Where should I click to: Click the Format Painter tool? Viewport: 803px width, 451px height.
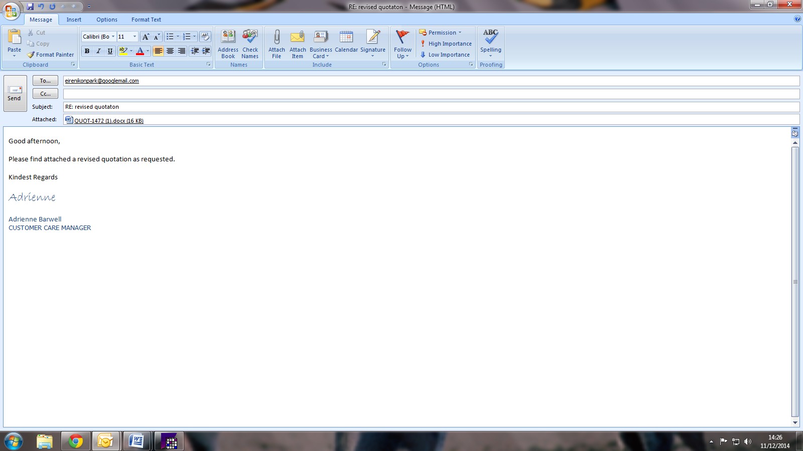(50, 55)
